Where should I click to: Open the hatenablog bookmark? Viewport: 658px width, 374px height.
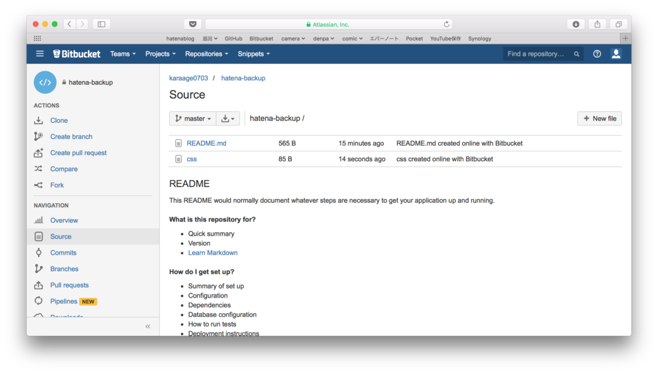pos(180,38)
